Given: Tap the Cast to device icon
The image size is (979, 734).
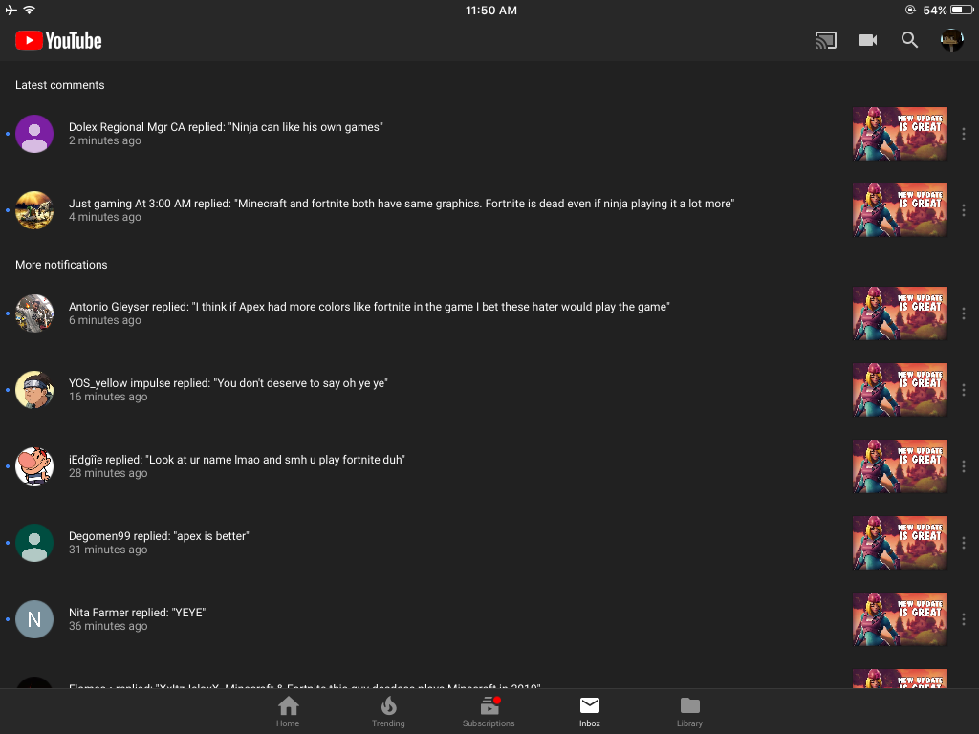Looking at the screenshot, I should point(825,40).
